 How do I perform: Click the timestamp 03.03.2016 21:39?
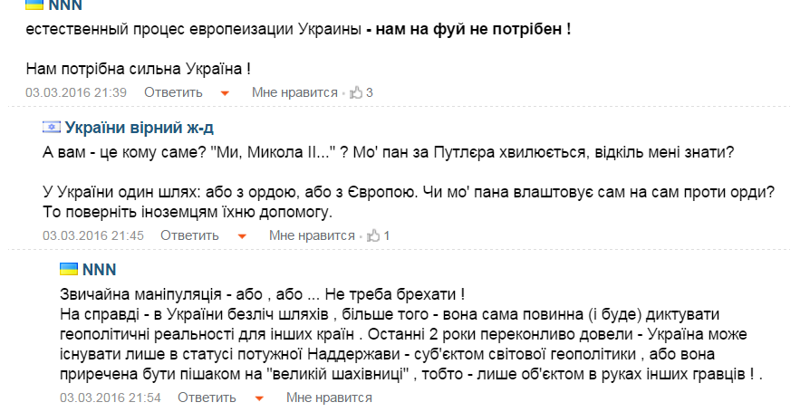pos(76,92)
